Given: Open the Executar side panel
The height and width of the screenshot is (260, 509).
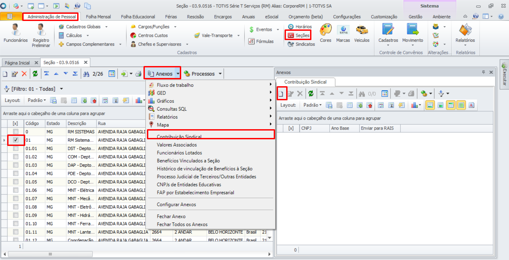Looking at the screenshot, I should (x=504, y=74).
